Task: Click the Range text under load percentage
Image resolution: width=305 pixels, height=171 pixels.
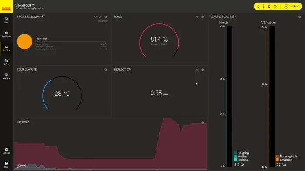Action: 159,45
